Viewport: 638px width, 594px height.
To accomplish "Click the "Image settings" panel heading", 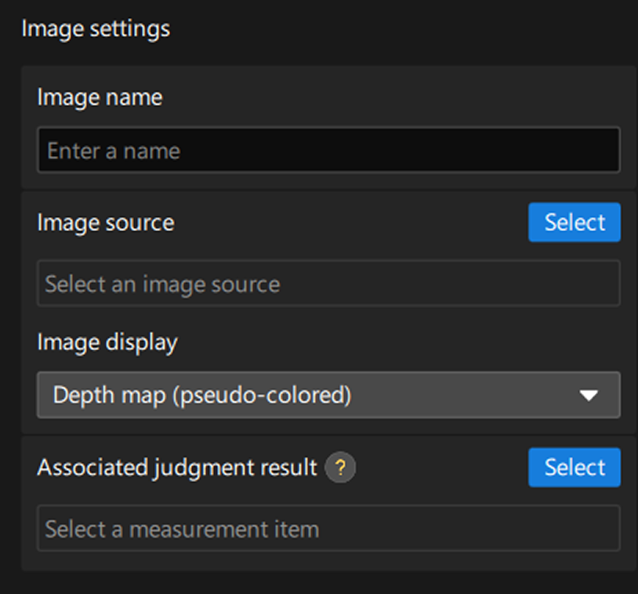I will (96, 29).
